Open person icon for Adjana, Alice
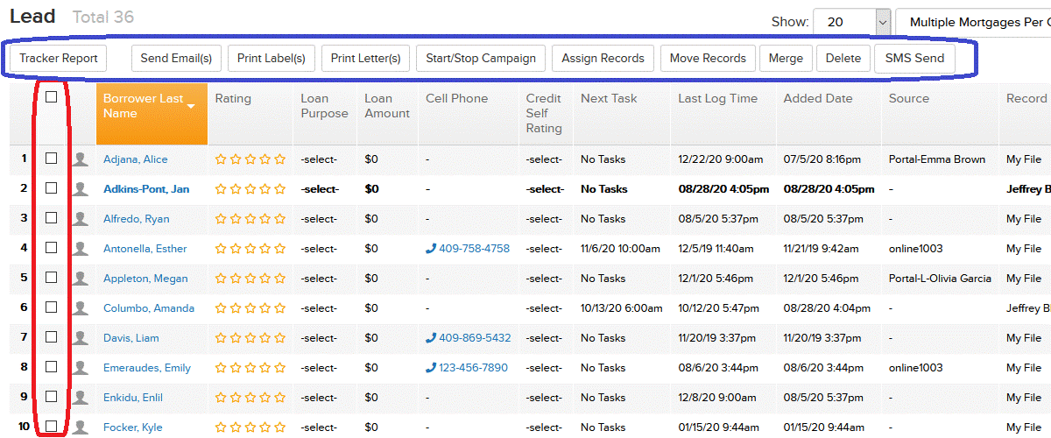Viewport: 1051px width, 438px height. (x=81, y=159)
